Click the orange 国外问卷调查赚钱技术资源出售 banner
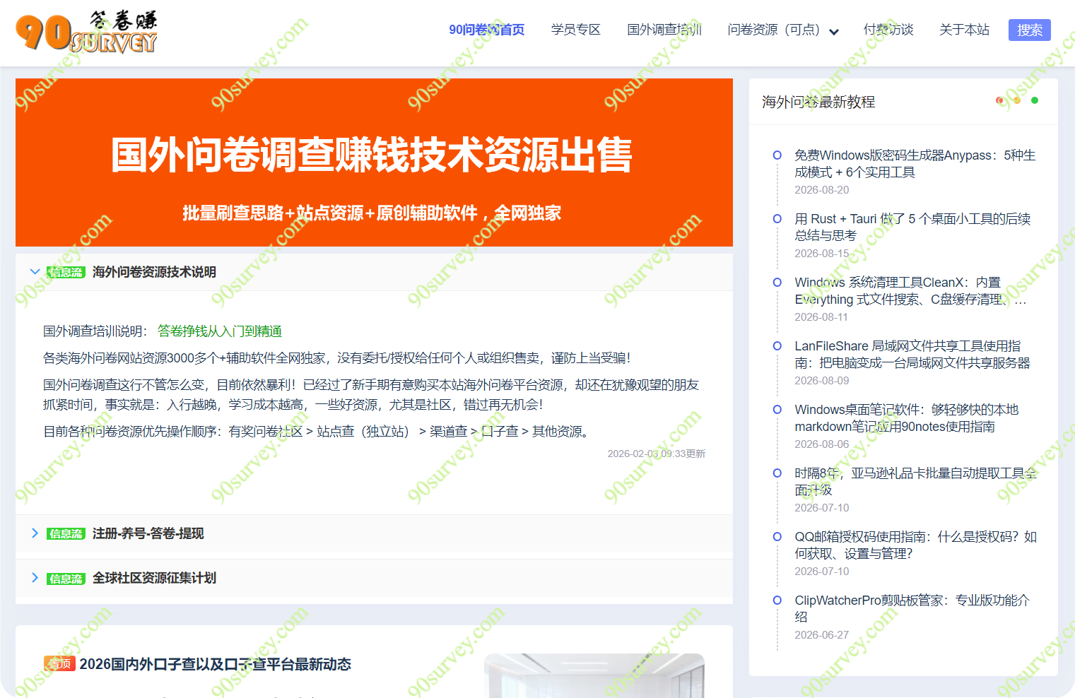Image resolution: width=1075 pixels, height=698 pixels. (374, 162)
